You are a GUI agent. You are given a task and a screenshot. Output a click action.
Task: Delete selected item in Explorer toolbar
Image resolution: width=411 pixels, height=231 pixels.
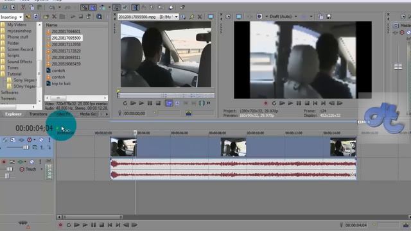[54, 17]
